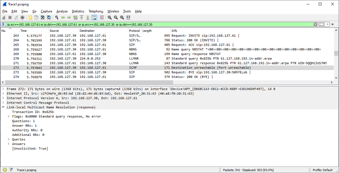Go back in packet history arrow
The width and height of the screenshot is (339, 173).
click(x=63, y=18)
